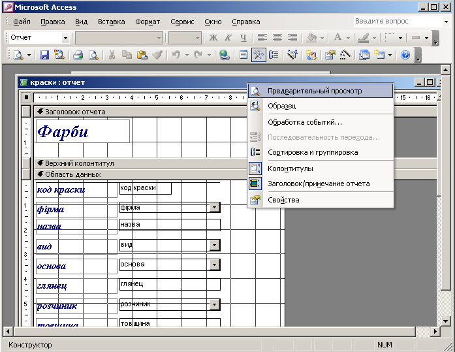
Task: Open the Отчет object selector dropdown
Action: [65, 38]
